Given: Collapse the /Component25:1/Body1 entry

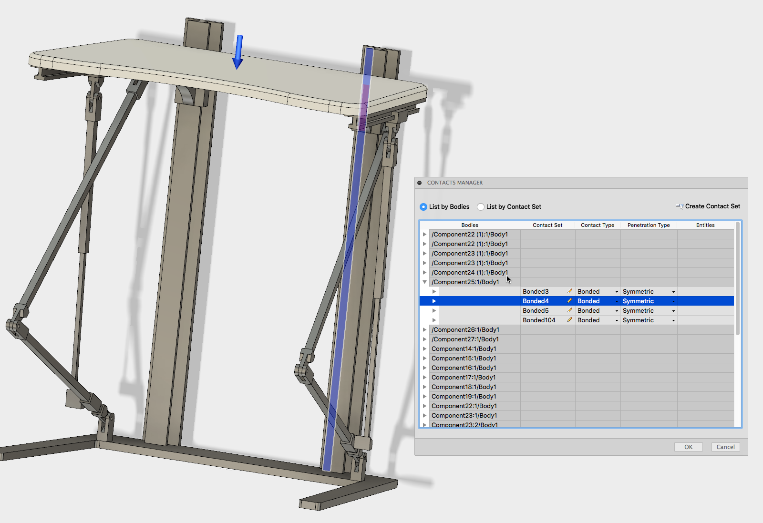Looking at the screenshot, I should (x=424, y=282).
